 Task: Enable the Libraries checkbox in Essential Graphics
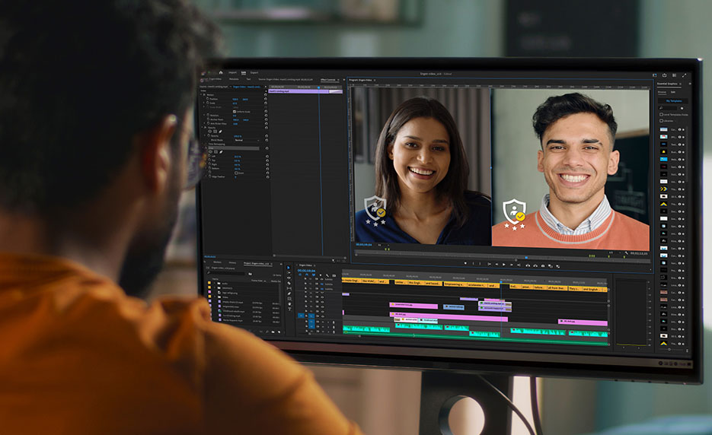[662, 120]
